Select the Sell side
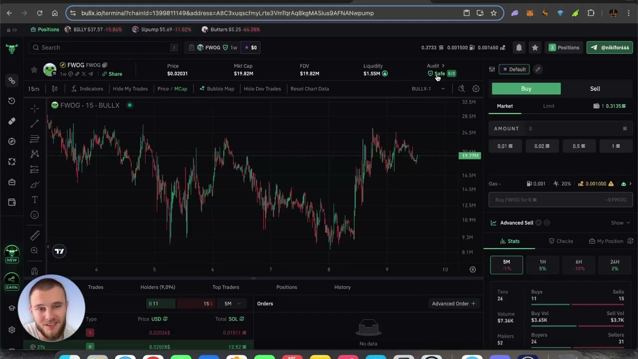 coord(595,89)
